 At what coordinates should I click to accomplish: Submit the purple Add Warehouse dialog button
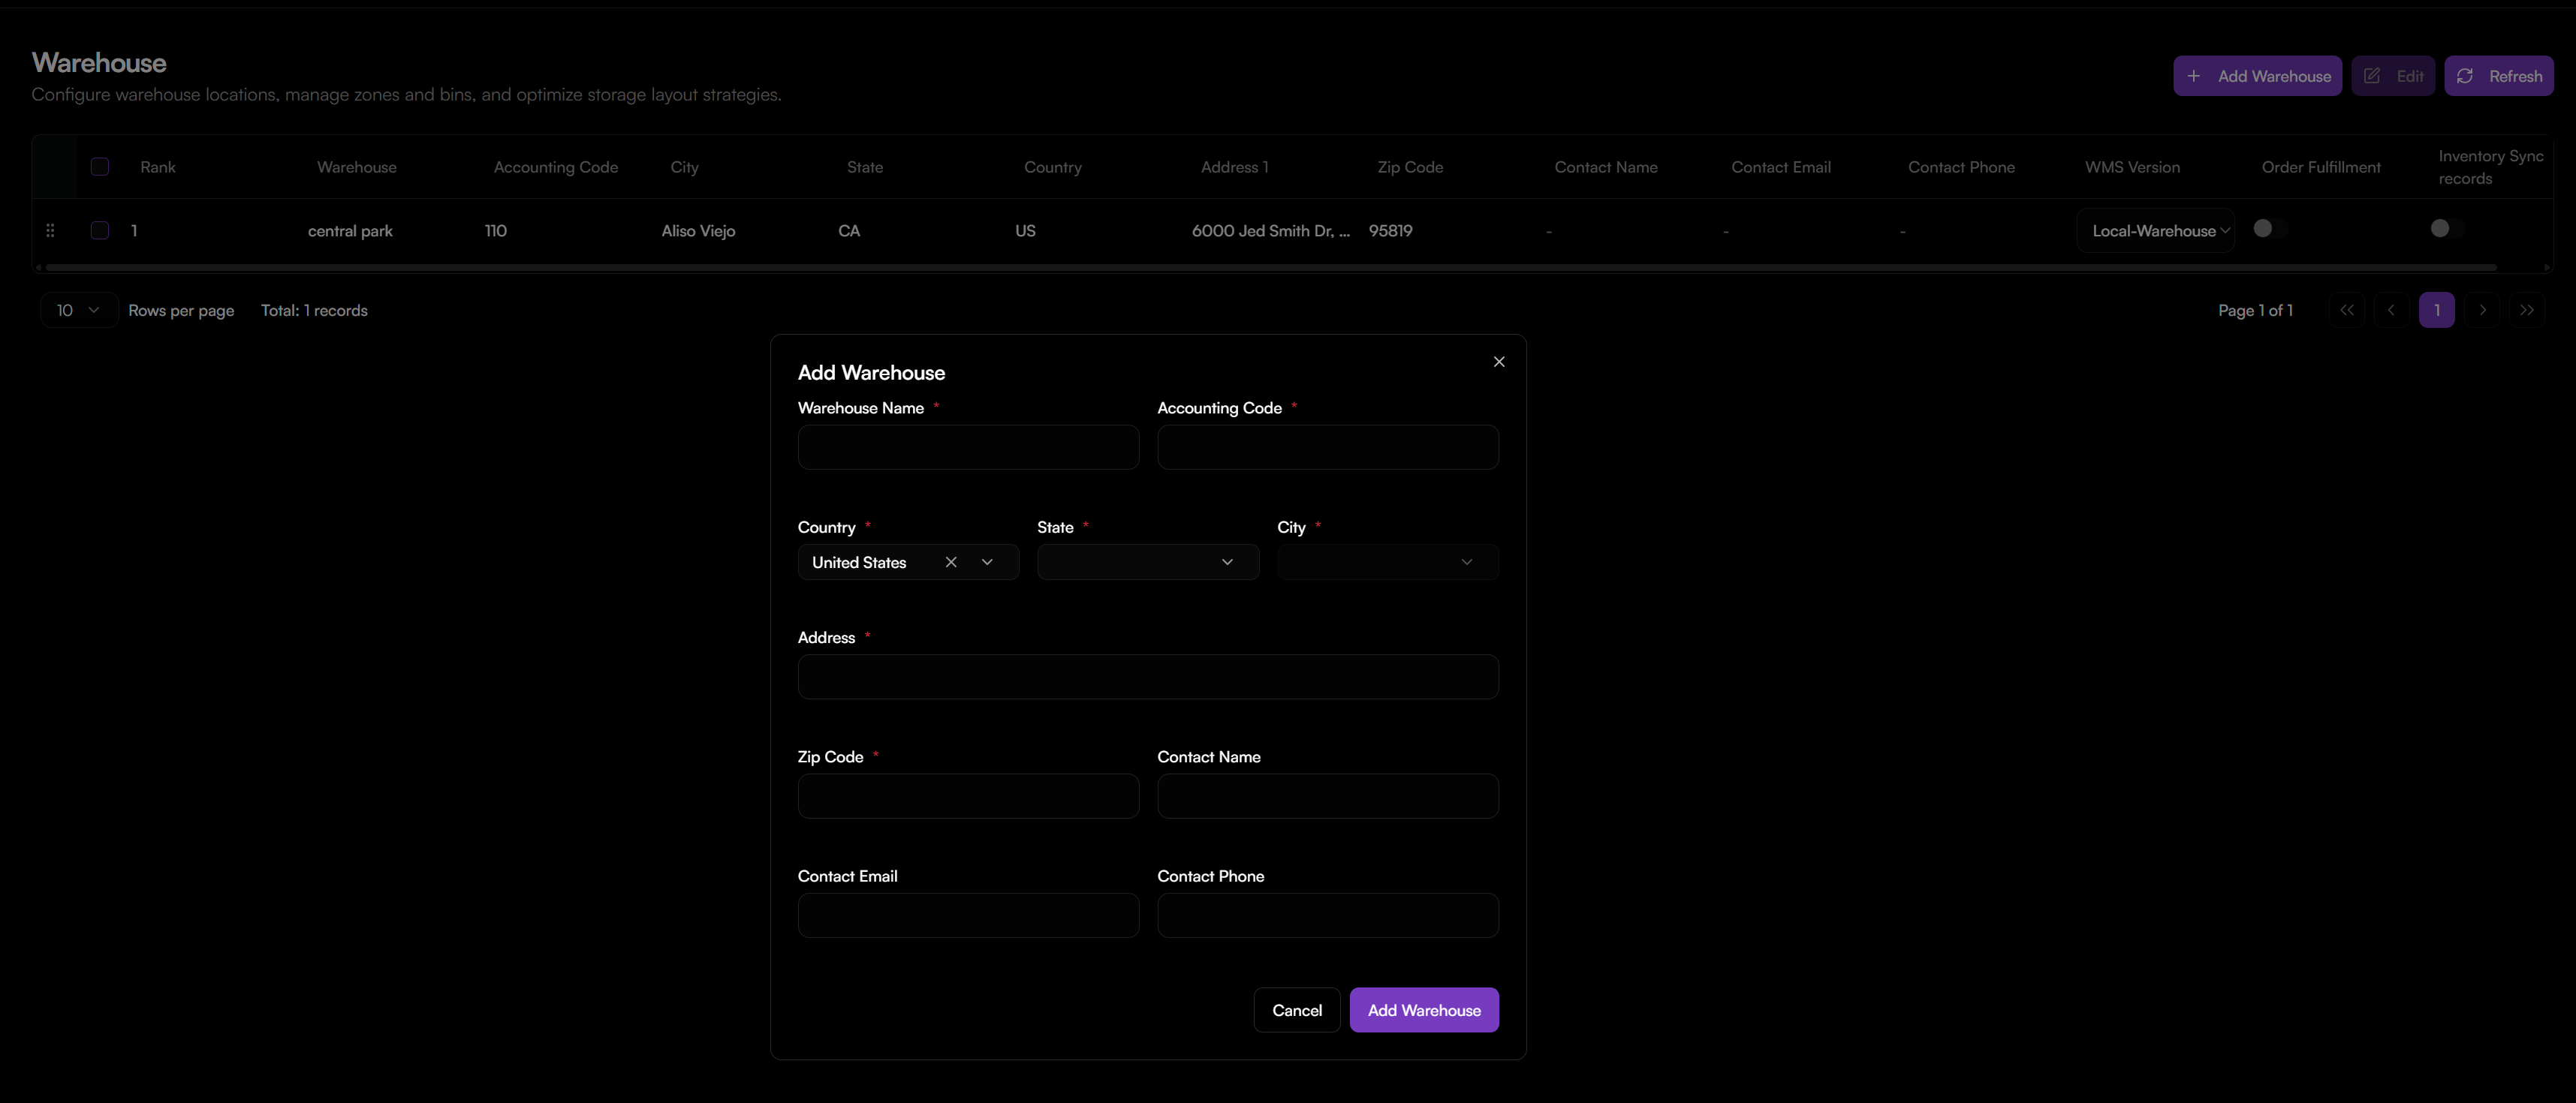1423,1010
